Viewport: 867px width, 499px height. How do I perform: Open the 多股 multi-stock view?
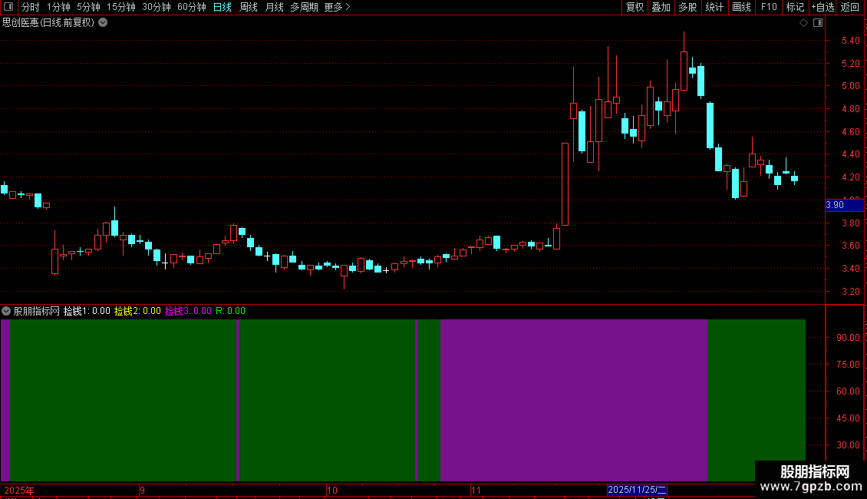[x=688, y=7]
